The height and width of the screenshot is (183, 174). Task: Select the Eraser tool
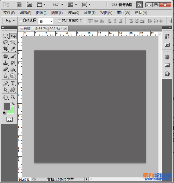[6, 69]
